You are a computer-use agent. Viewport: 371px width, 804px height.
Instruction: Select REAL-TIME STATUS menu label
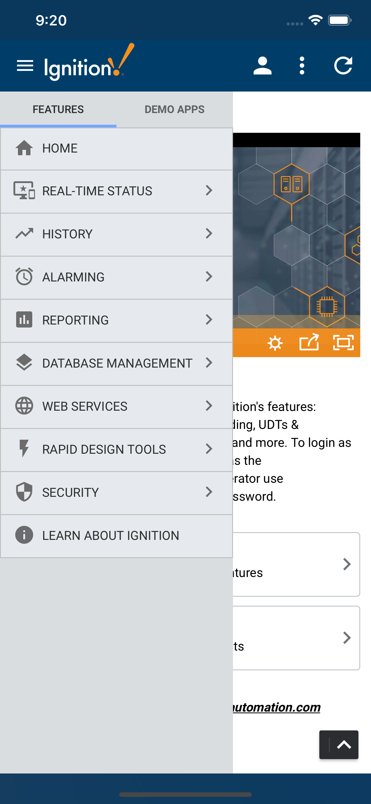pos(97,191)
